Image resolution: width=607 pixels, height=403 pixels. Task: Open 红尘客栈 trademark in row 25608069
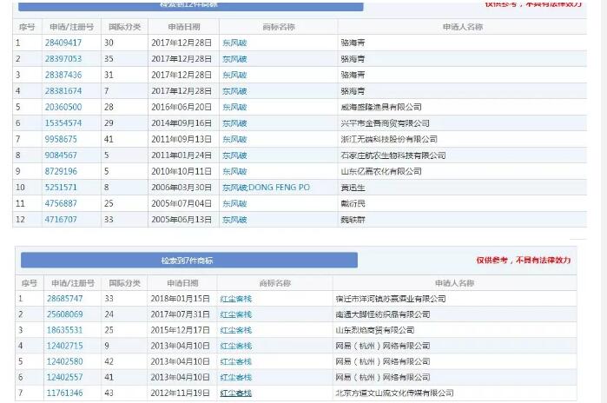click(235, 314)
